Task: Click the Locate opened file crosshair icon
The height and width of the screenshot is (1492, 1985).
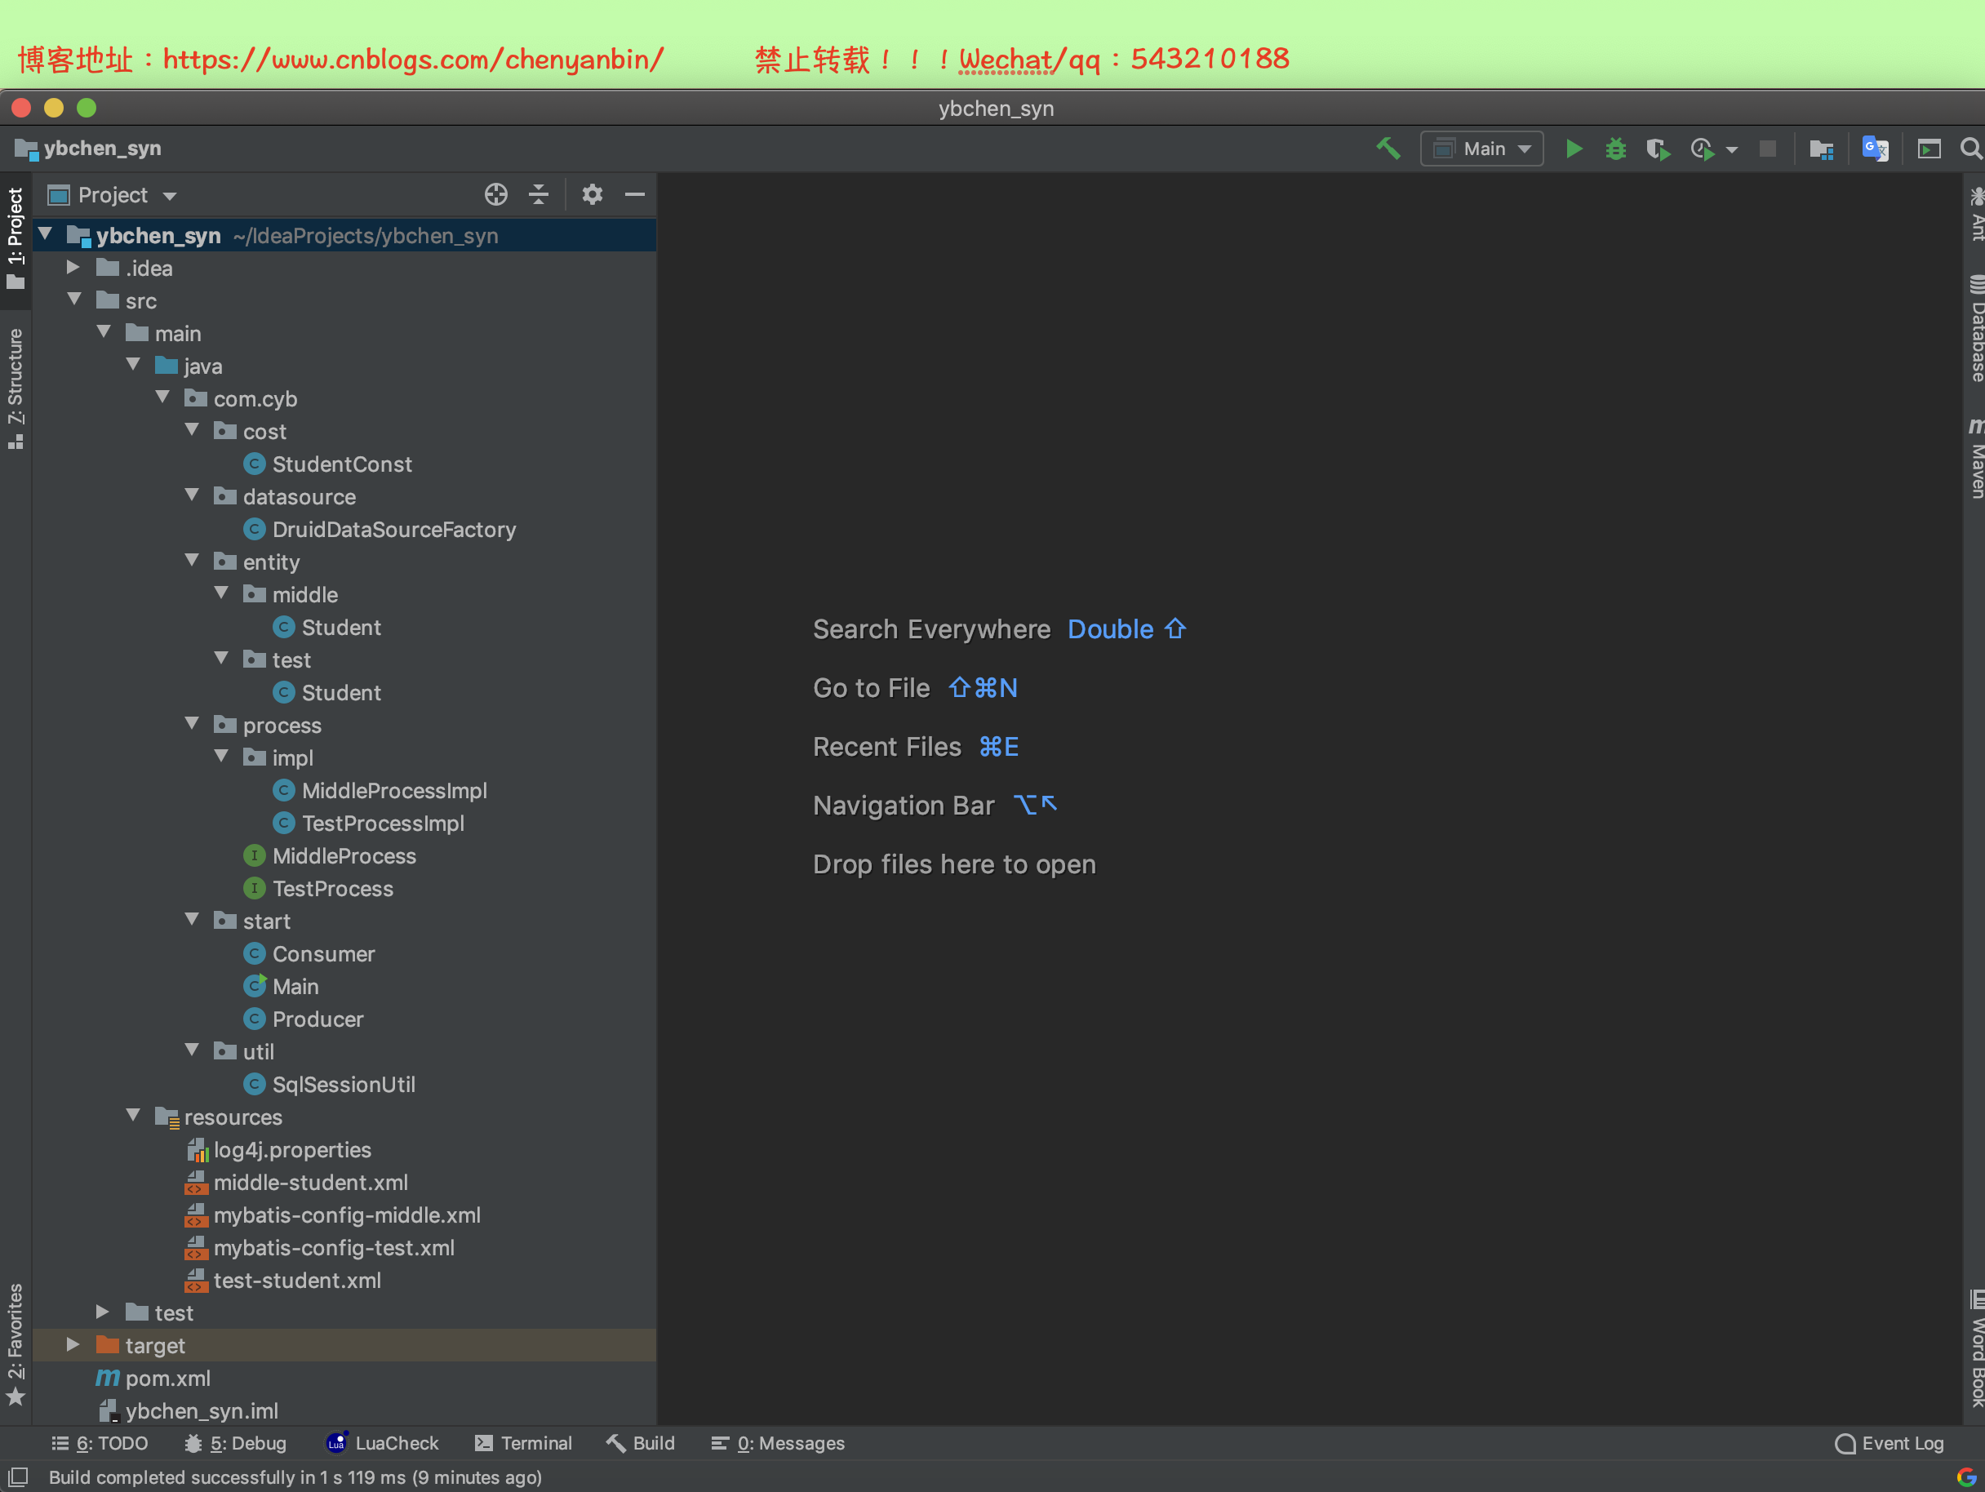Action: click(x=495, y=195)
